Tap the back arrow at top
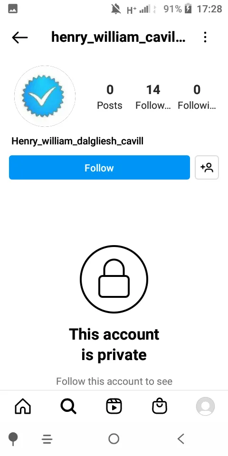 (x=20, y=38)
